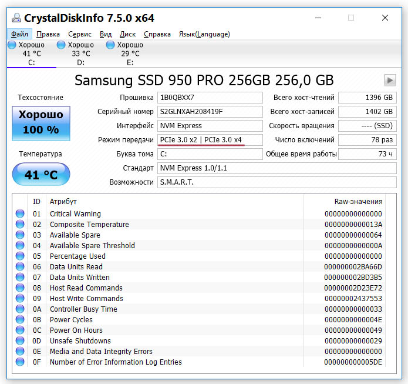Viewport: 408px width, 384px height.
Task: Click raw value 00000002D23E72
Action: (353, 288)
